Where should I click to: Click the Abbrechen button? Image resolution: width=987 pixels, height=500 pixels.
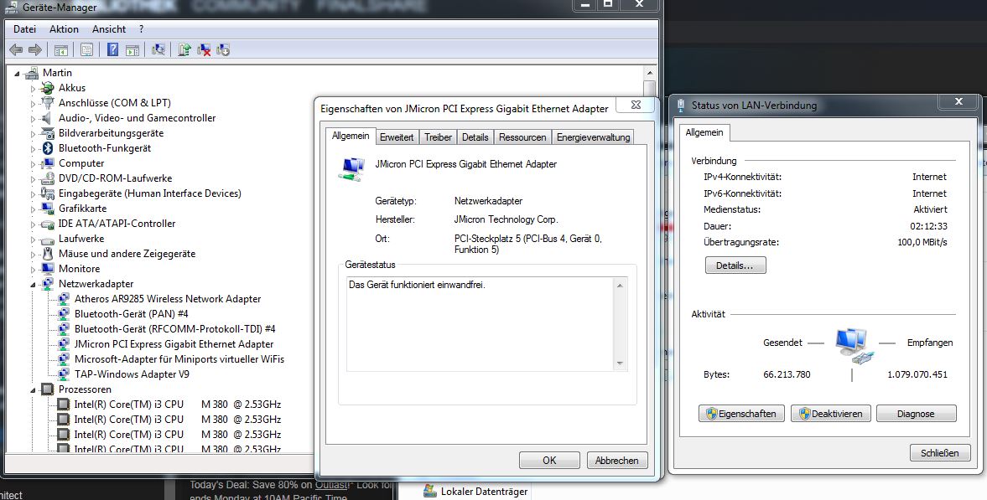coord(617,461)
